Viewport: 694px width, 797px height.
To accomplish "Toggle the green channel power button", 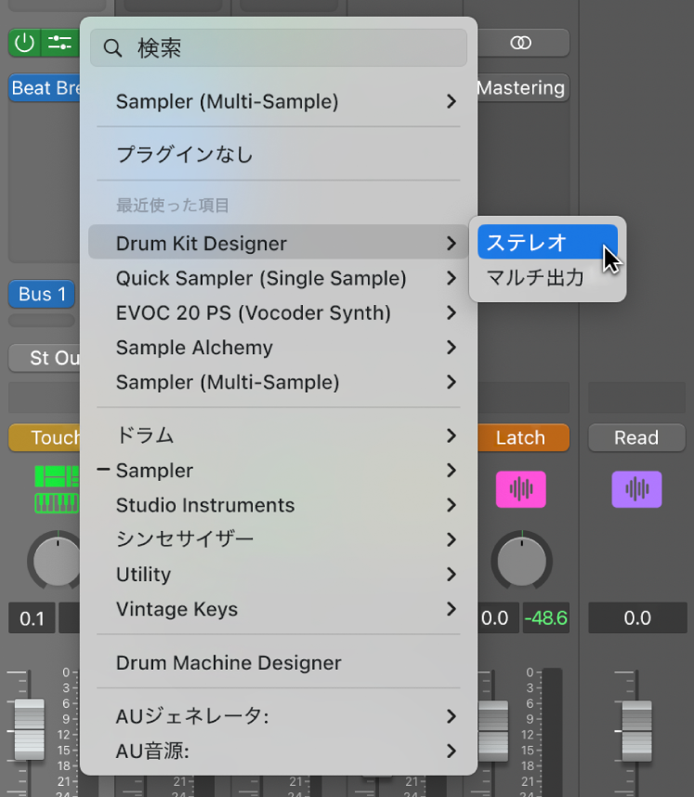I will (24, 43).
